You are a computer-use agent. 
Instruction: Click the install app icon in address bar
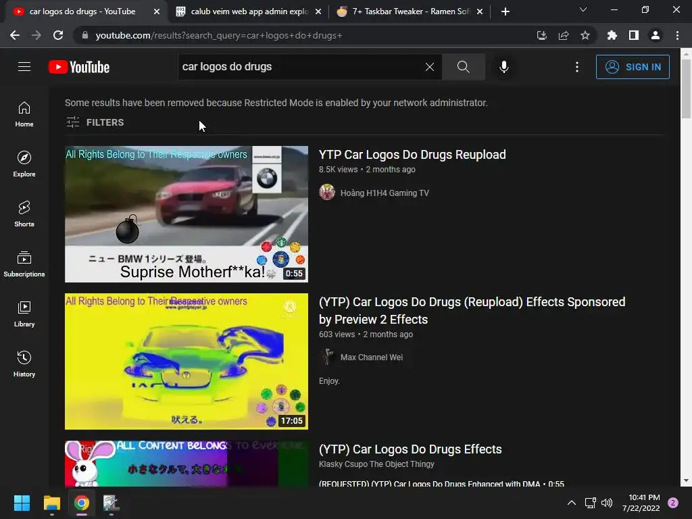[x=541, y=35]
